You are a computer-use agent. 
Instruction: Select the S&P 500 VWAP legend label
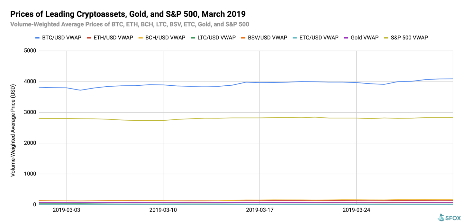[x=409, y=38]
